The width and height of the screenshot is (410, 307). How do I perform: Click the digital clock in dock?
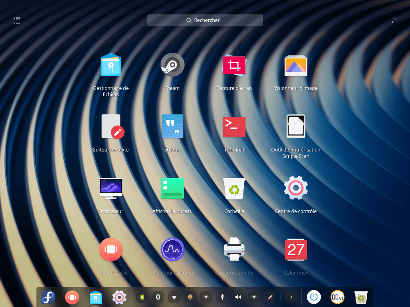[x=337, y=297]
